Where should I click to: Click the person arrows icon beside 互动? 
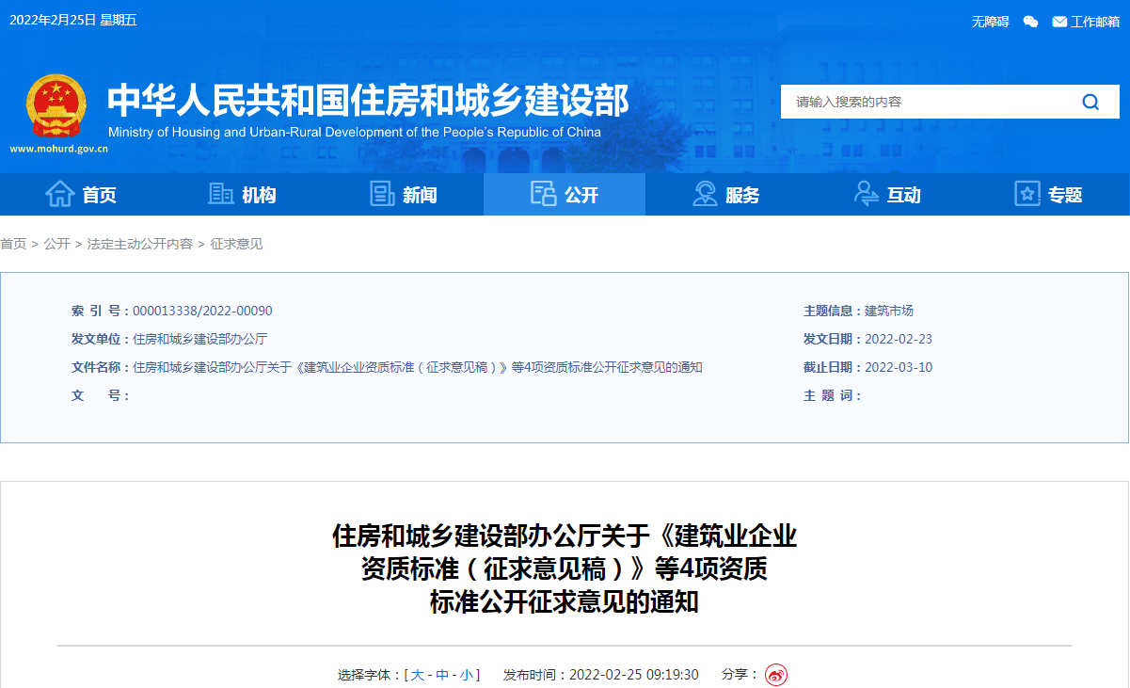pyautogui.click(x=866, y=194)
